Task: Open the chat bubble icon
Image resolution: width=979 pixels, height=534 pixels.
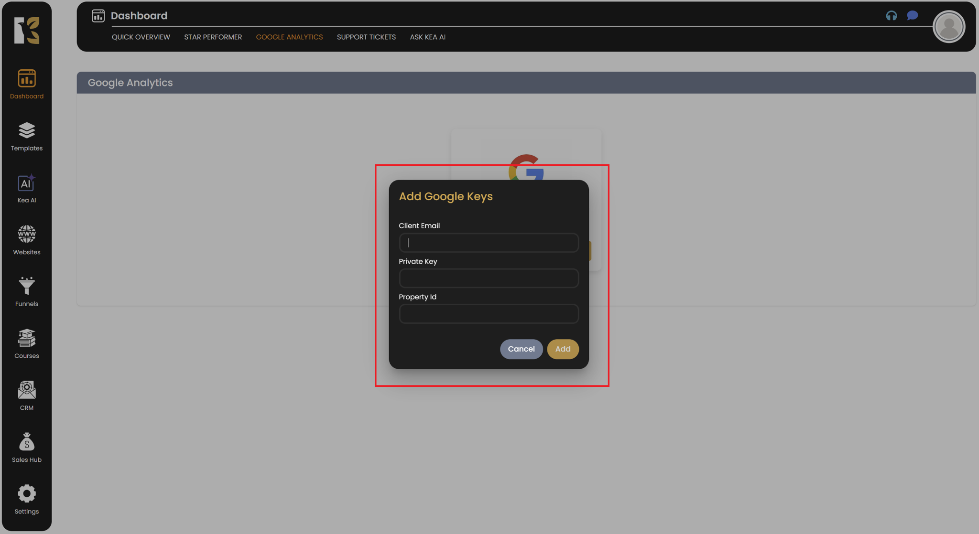Action: pos(912,16)
